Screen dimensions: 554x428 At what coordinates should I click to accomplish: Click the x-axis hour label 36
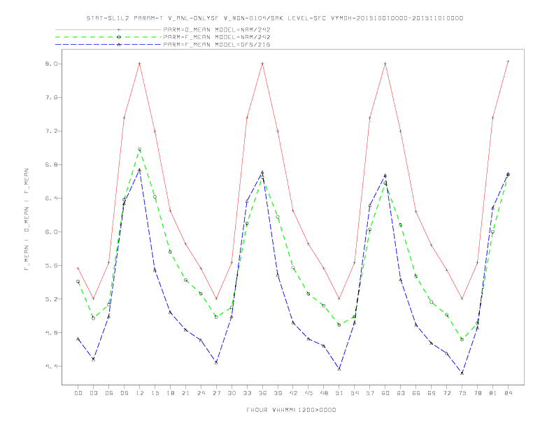point(262,393)
